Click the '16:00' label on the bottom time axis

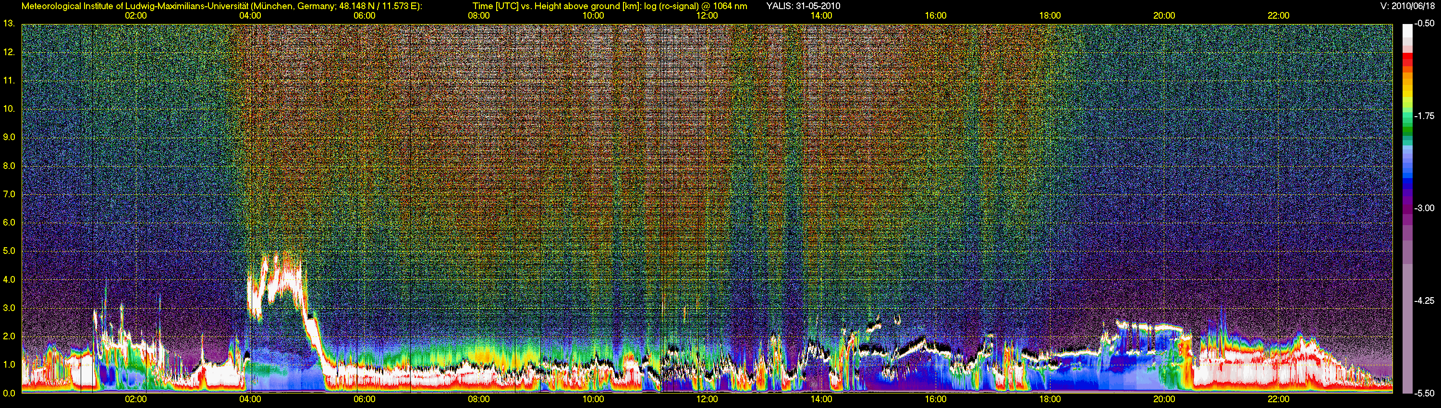point(936,399)
